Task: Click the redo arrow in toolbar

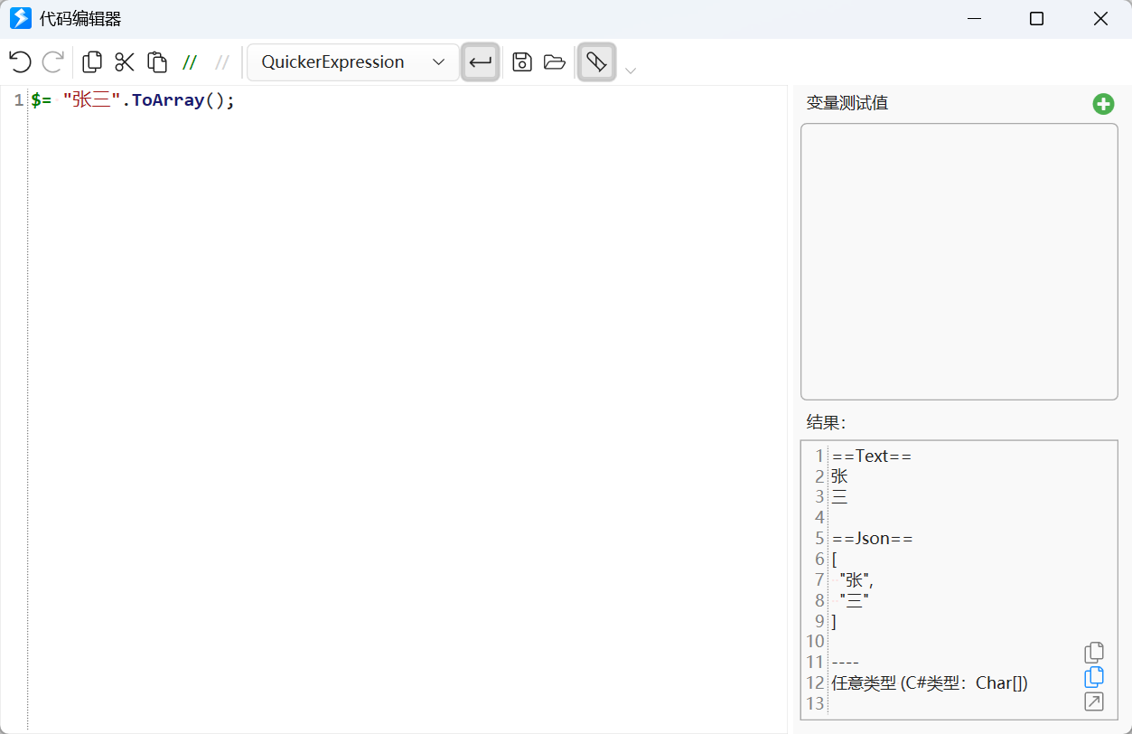Action: click(53, 62)
